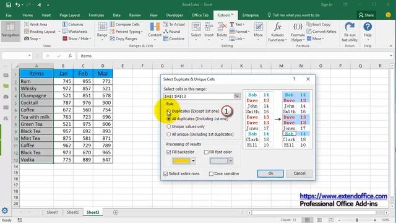
Task: Open Formula Helper tool
Action: tap(298, 32)
